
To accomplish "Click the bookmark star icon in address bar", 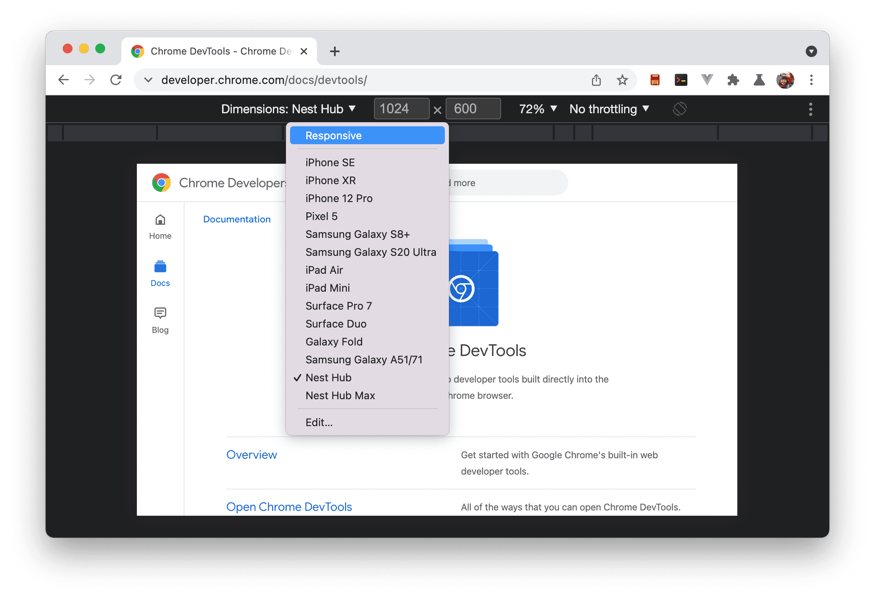I will [622, 79].
